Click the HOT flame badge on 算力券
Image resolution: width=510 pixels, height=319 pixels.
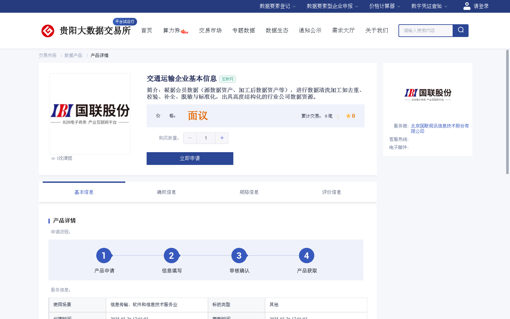pyautogui.click(x=185, y=31)
